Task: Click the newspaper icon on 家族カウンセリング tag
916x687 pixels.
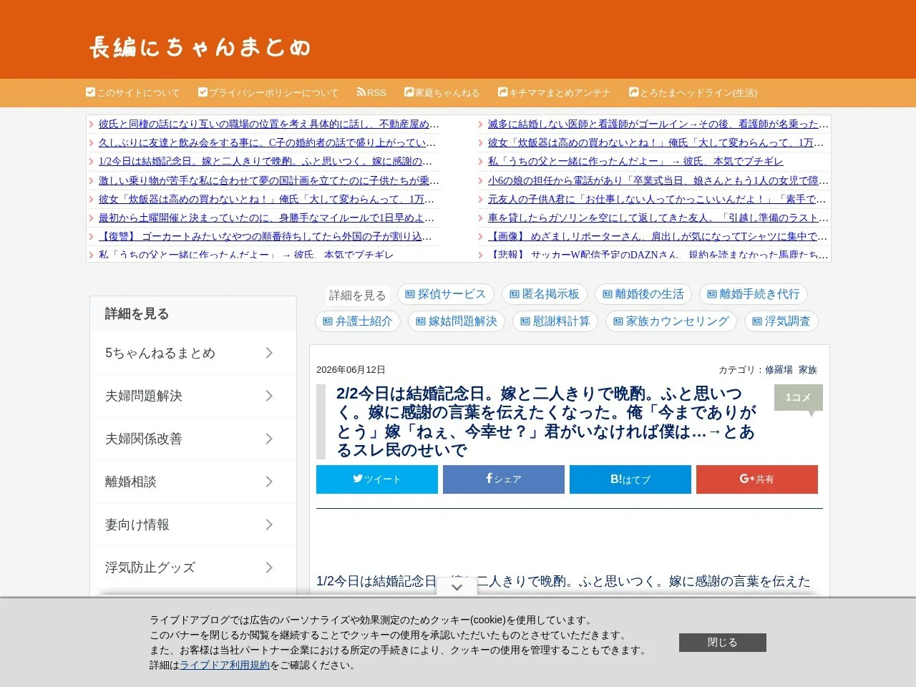Action: (x=618, y=321)
